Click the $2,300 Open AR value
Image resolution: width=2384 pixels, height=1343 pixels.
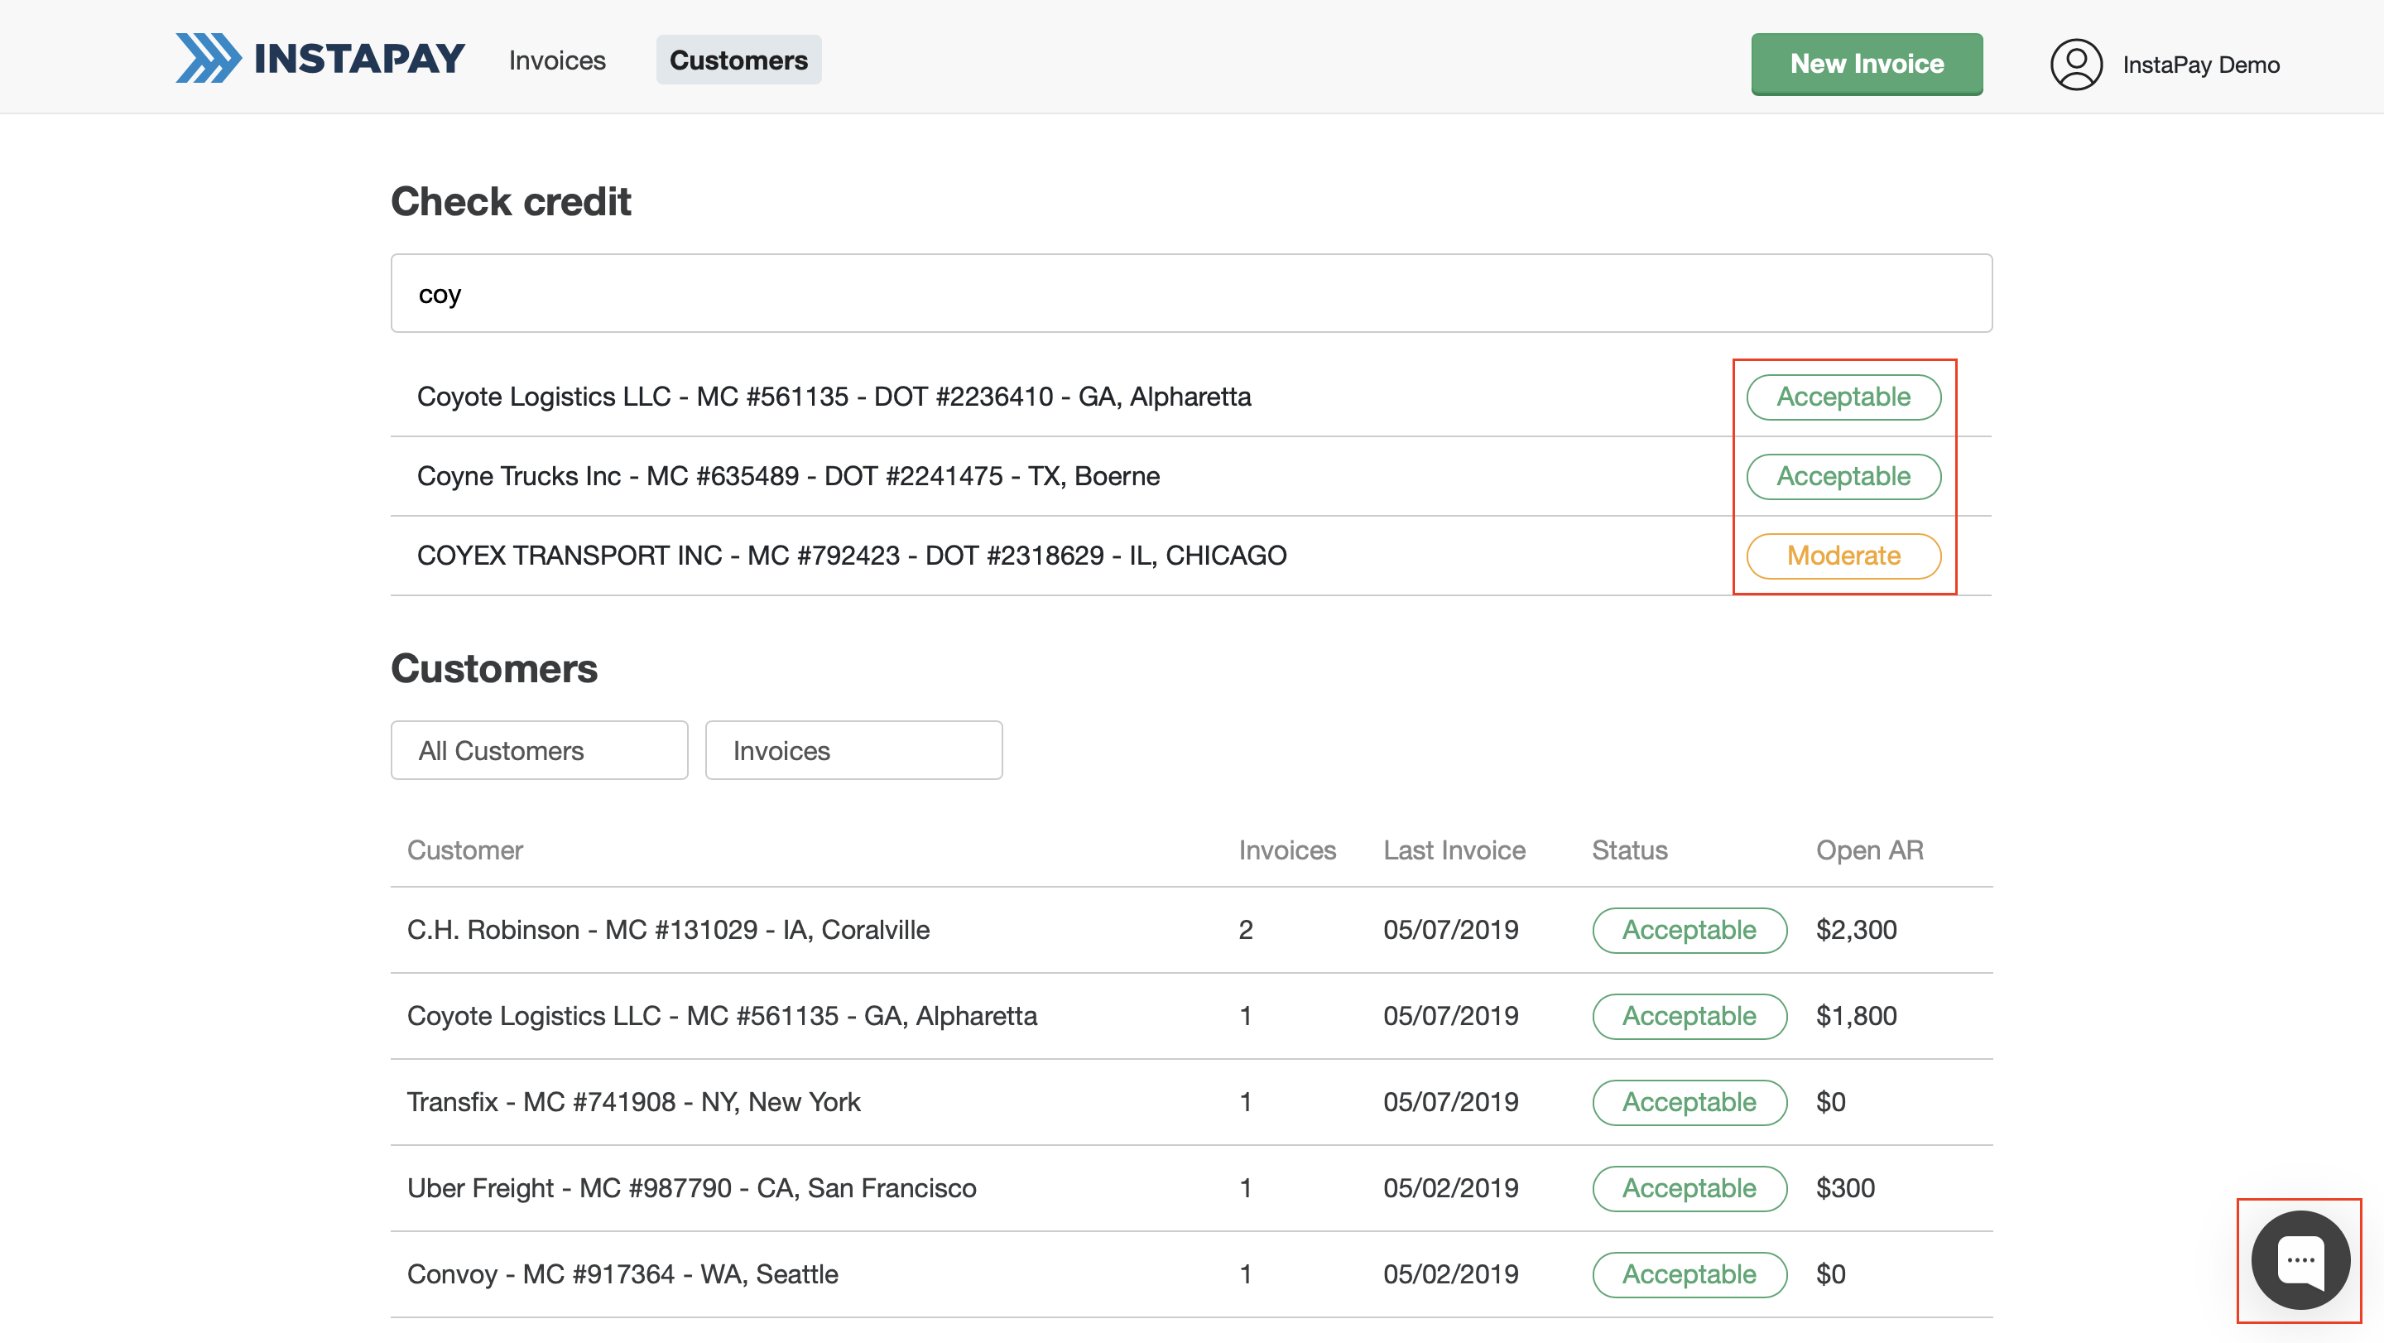(x=1856, y=930)
